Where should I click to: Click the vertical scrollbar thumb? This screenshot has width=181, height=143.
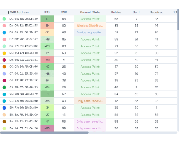178,20
